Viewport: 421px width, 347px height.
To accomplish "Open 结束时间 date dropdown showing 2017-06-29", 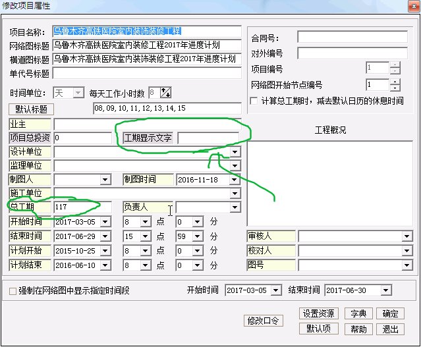I will point(105,236).
